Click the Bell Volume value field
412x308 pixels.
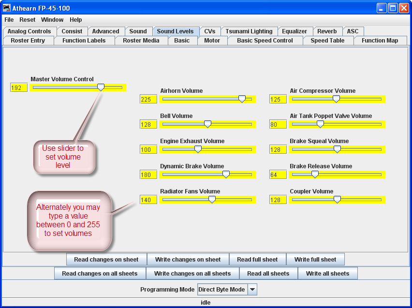click(x=148, y=124)
